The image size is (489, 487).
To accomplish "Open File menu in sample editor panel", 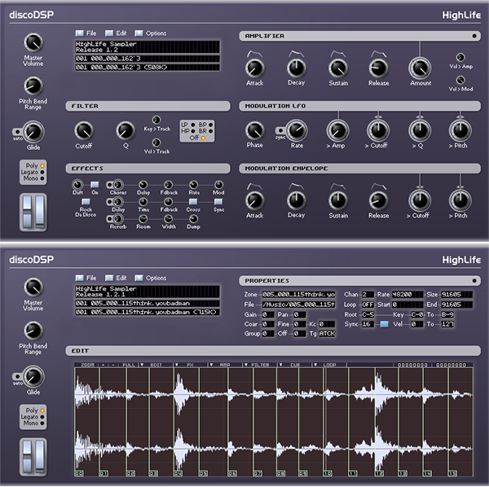I will (86, 278).
